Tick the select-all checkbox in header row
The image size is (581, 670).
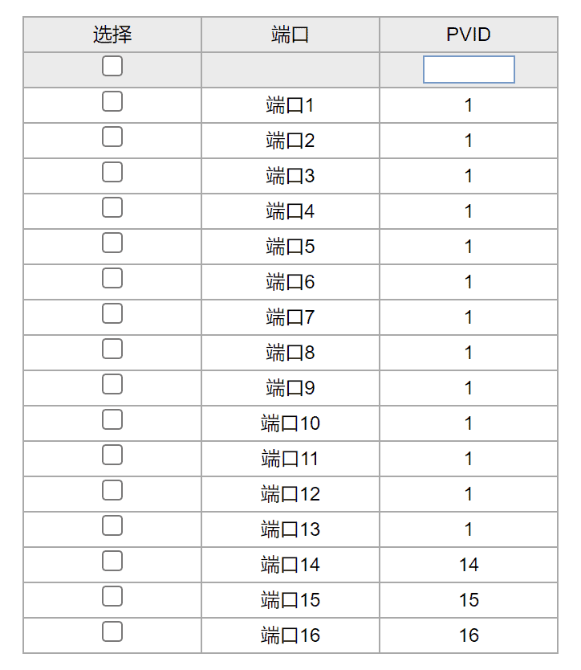(x=112, y=66)
